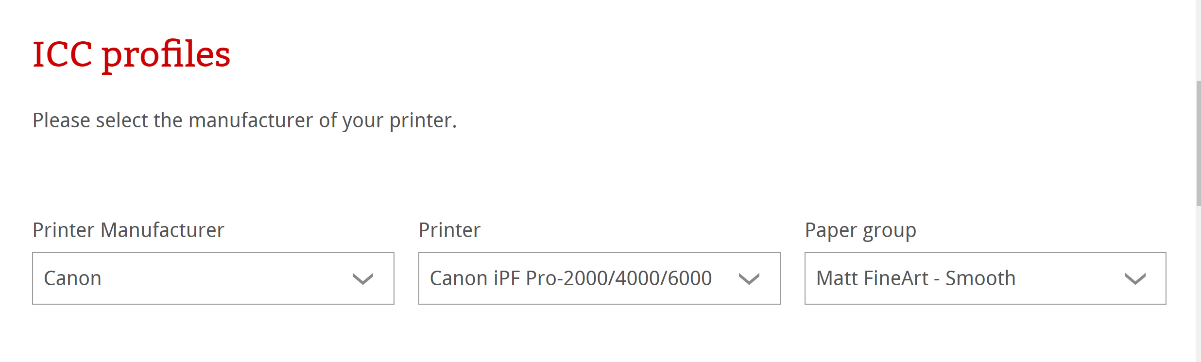
Task: Click the Printer Manufacturer label
Action: click(x=128, y=230)
